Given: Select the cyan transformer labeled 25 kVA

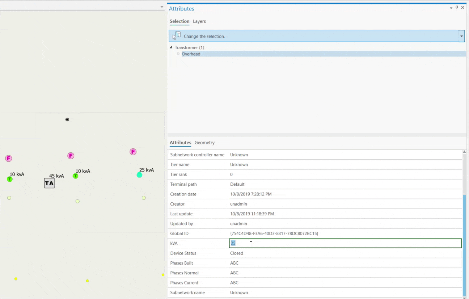Looking at the screenshot, I should 139,175.
